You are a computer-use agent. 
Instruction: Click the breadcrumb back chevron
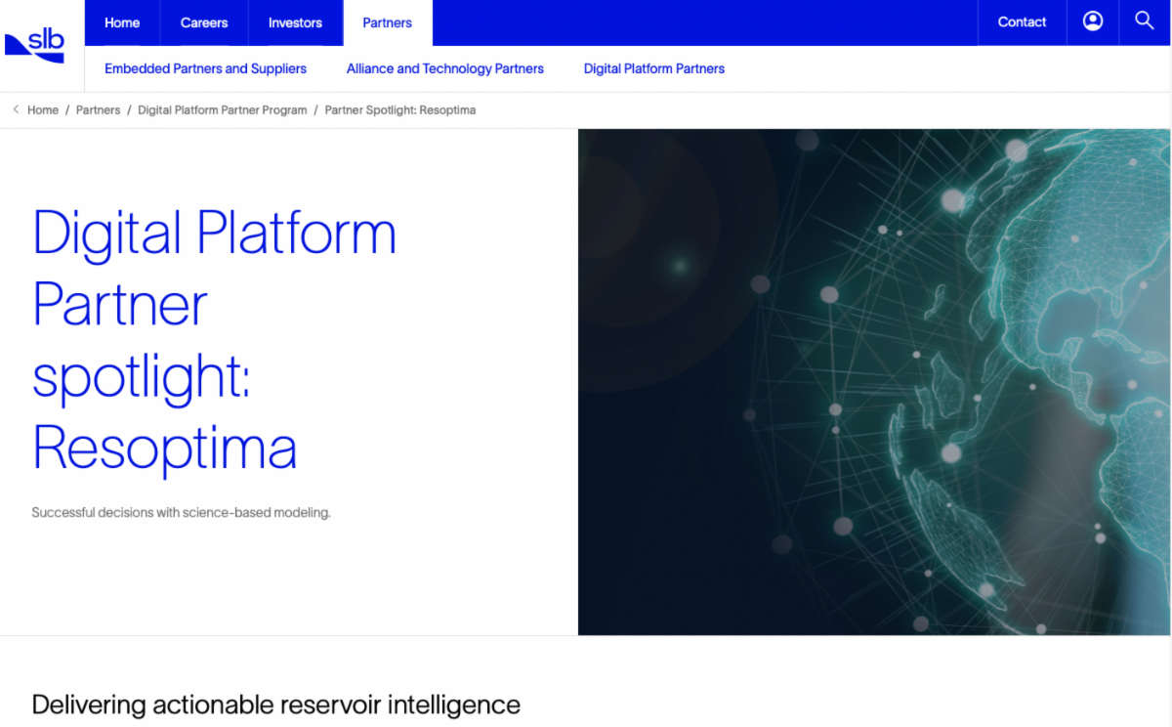[x=16, y=110]
